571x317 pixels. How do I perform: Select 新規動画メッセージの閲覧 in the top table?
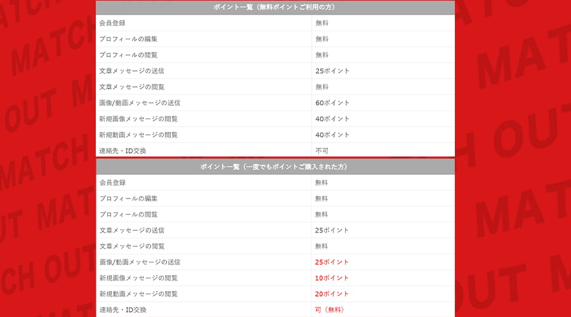pos(138,135)
